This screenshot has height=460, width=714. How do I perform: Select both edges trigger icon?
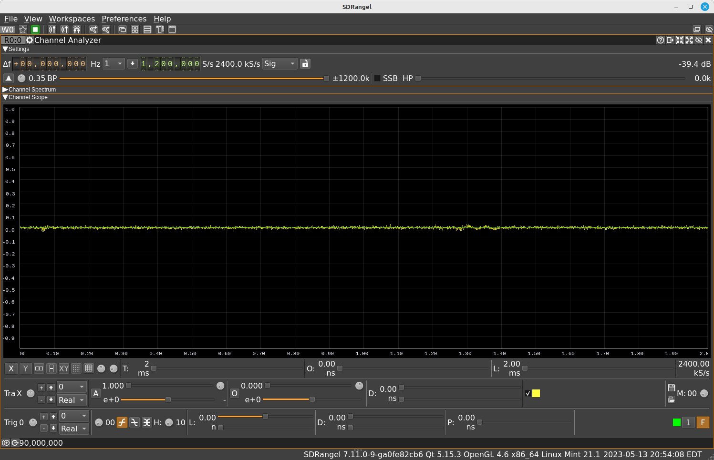pos(146,422)
